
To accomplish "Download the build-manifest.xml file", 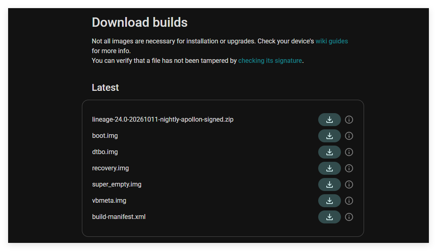I will [x=330, y=217].
